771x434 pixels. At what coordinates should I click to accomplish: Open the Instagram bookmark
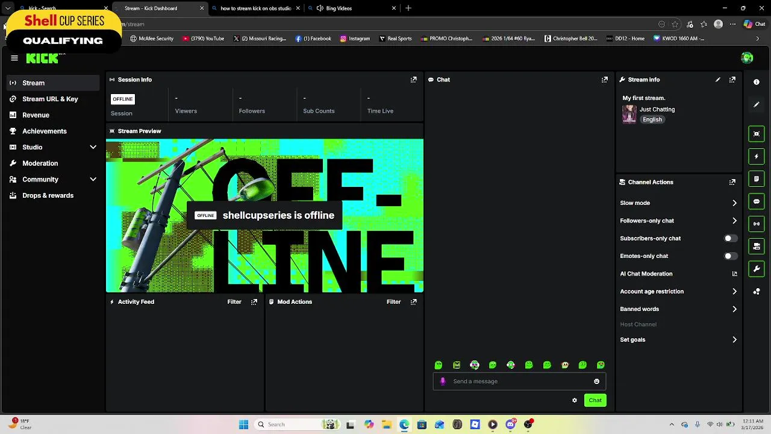(355, 39)
